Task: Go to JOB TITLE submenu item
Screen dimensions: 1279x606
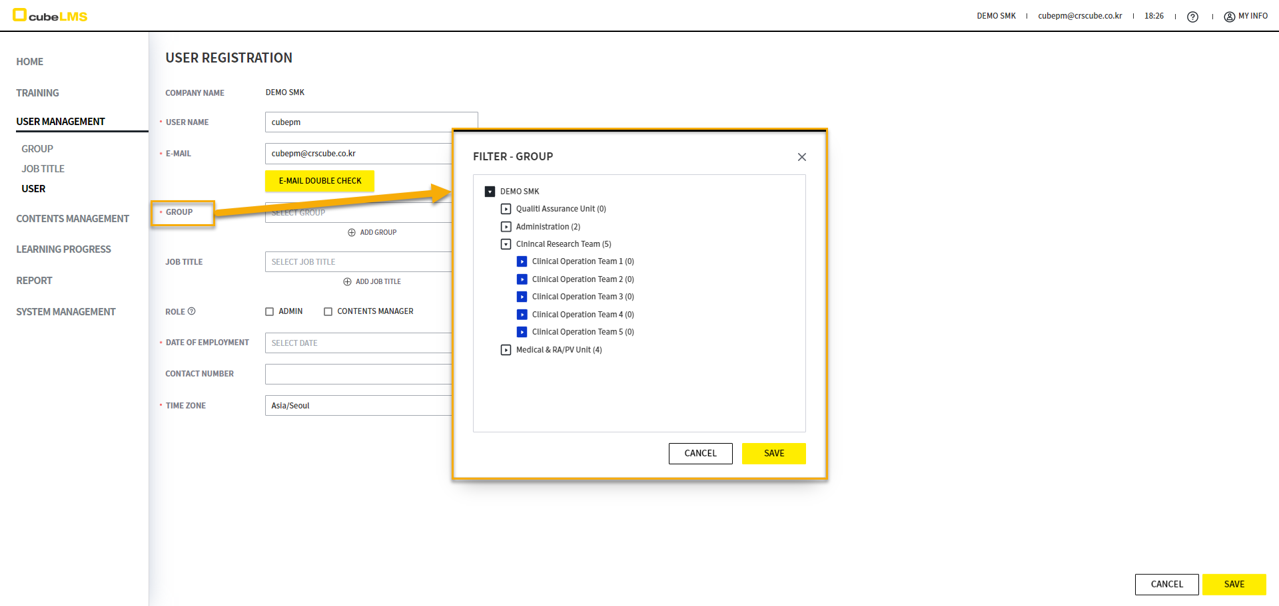Action: [43, 169]
